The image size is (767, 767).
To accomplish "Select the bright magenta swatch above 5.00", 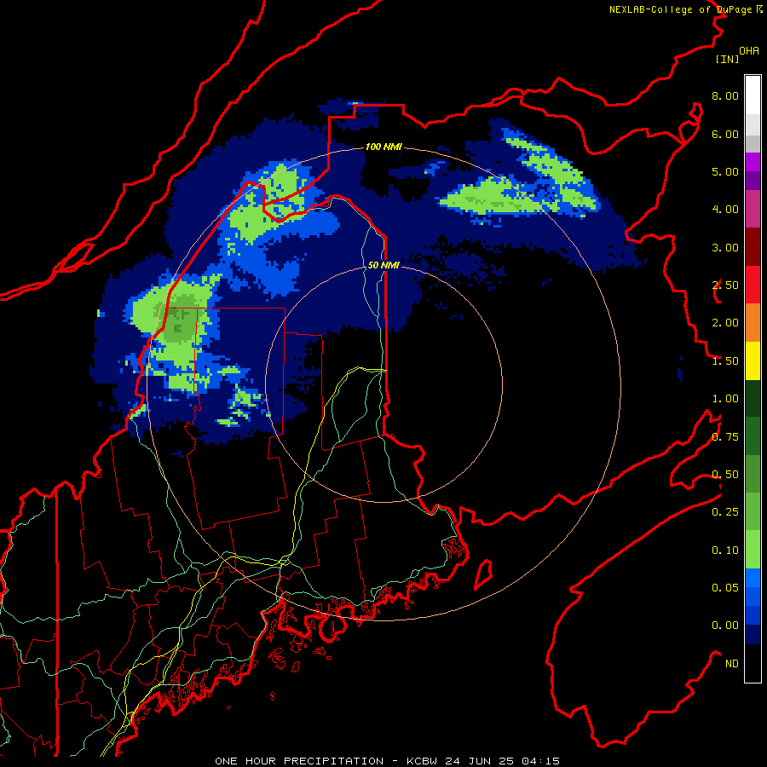I will (x=753, y=162).
